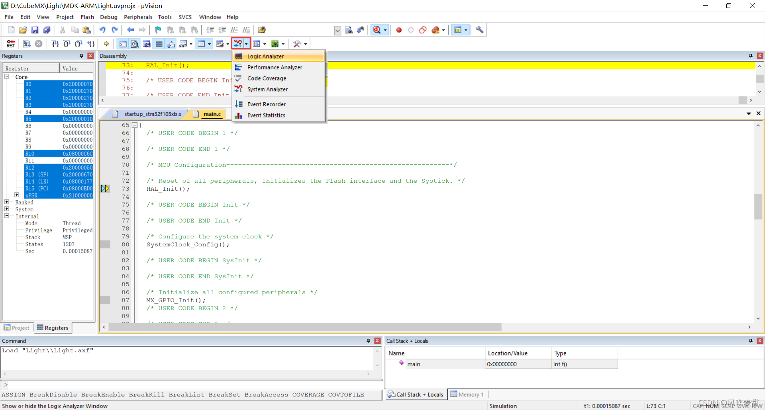
Task: Click the Run to Cursor Line icon
Action: point(91,44)
